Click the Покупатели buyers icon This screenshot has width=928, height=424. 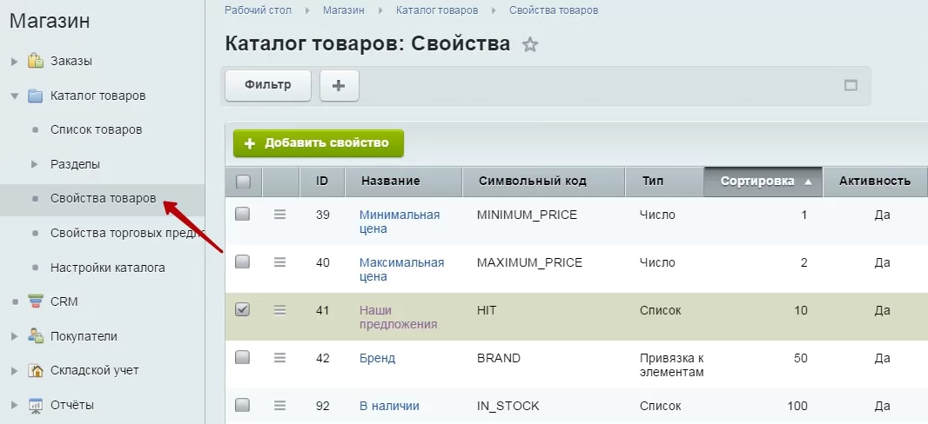point(36,336)
